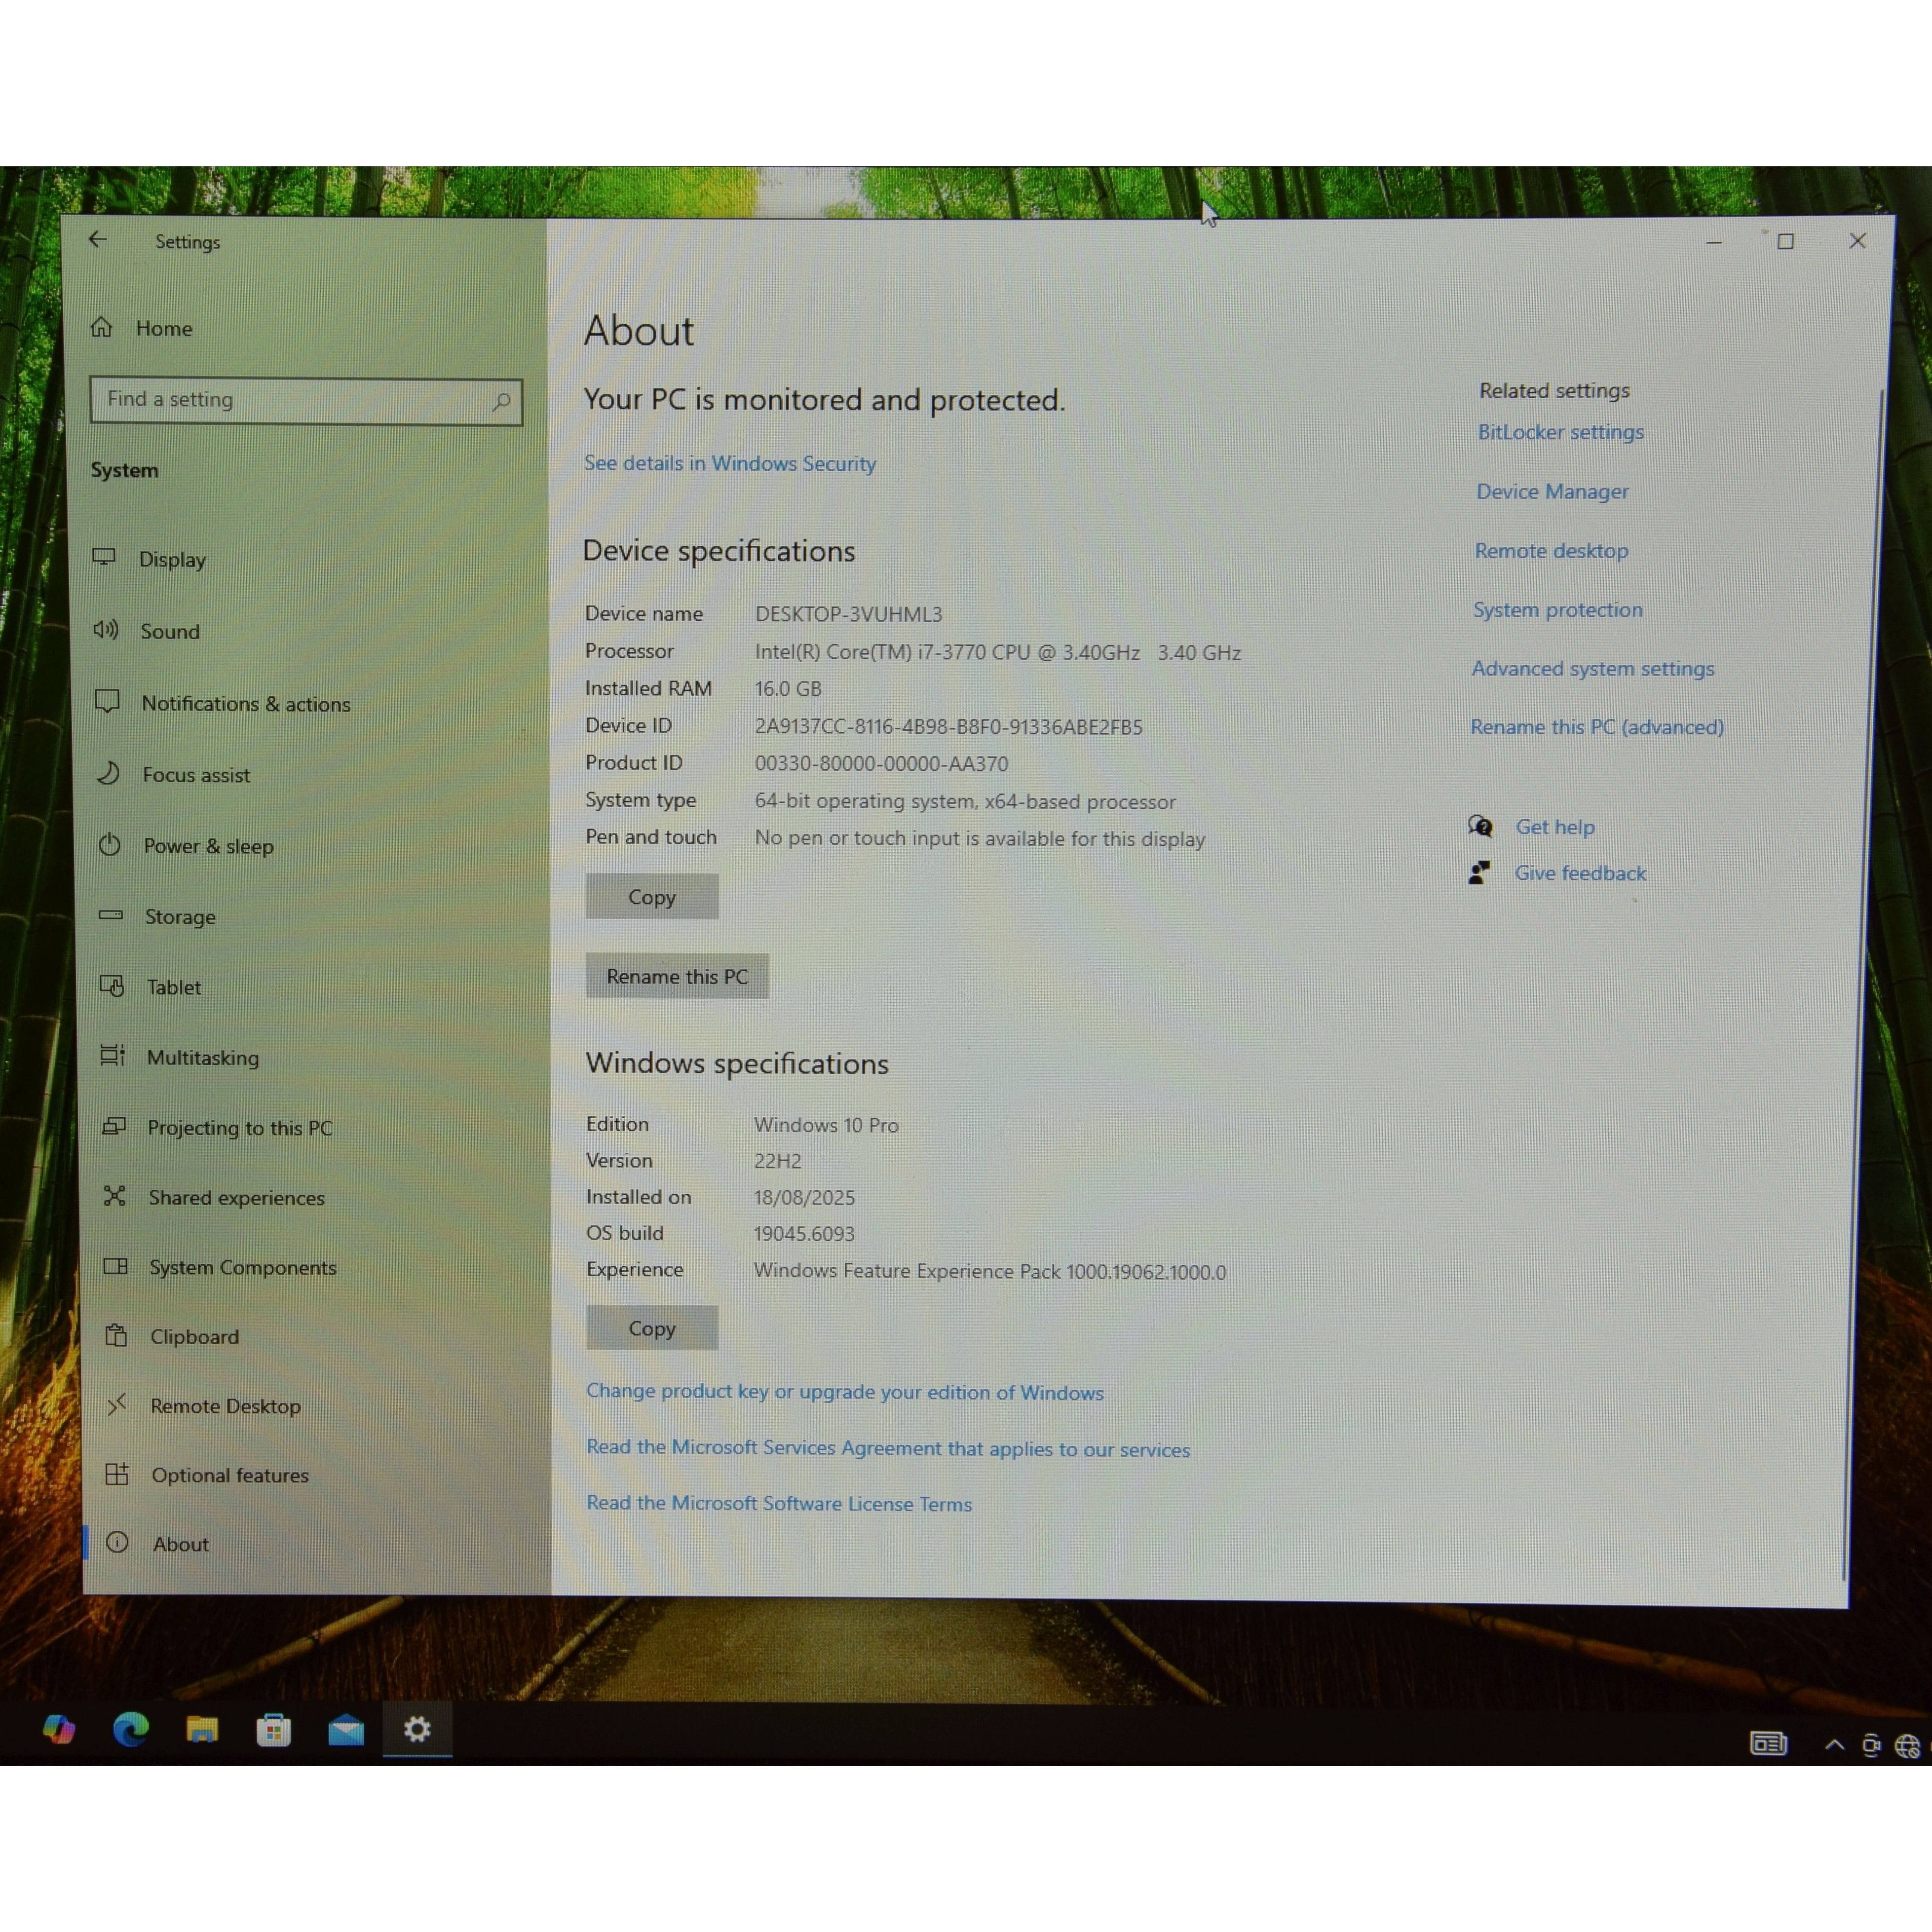
Task: Select the Storage drive icon
Action: click(110, 915)
